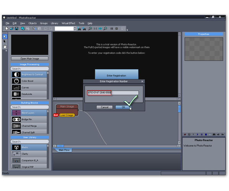Click the blue Play icon under Properties
This screenshot has width=229, height=191.
pos(197,134)
